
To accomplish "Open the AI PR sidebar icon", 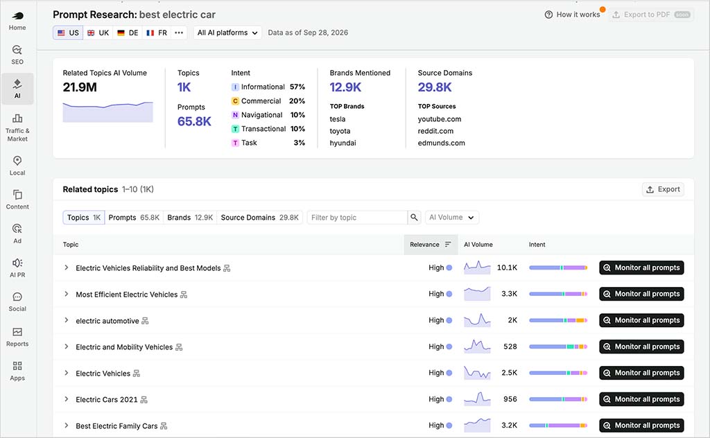I will (17, 268).
